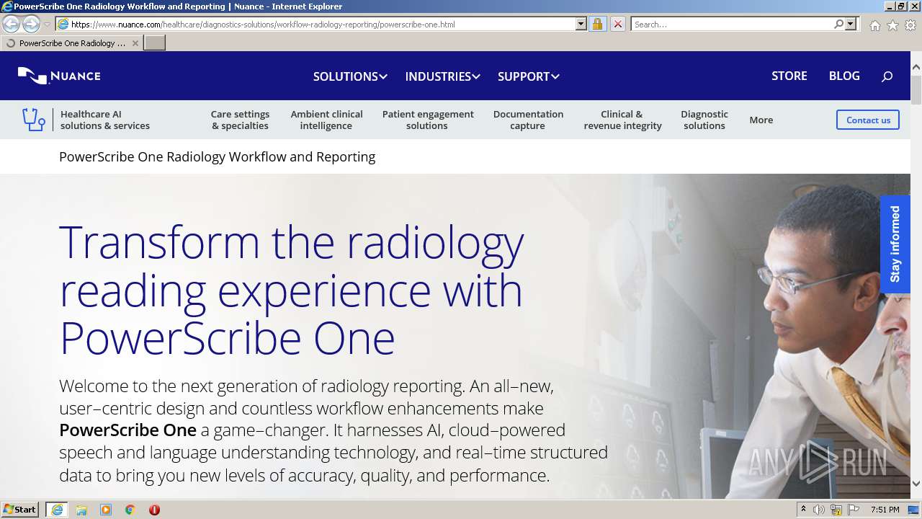Expand the SUPPORT menu
922x519 pixels.
[529, 76]
